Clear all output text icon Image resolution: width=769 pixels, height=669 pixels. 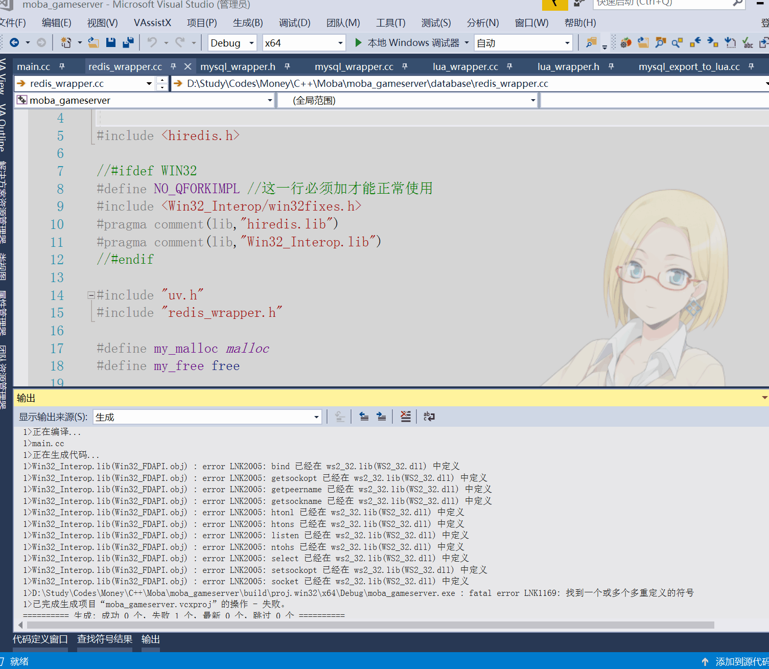(x=405, y=417)
